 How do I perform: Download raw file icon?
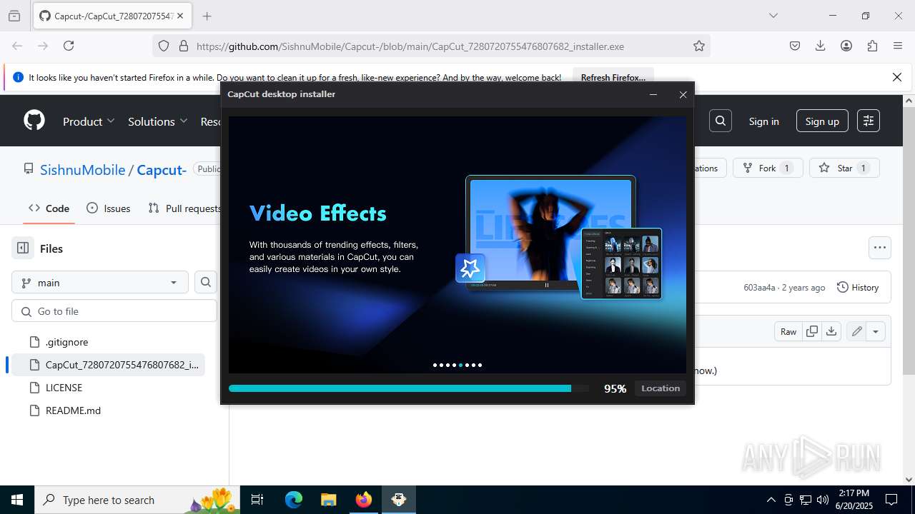click(x=831, y=331)
